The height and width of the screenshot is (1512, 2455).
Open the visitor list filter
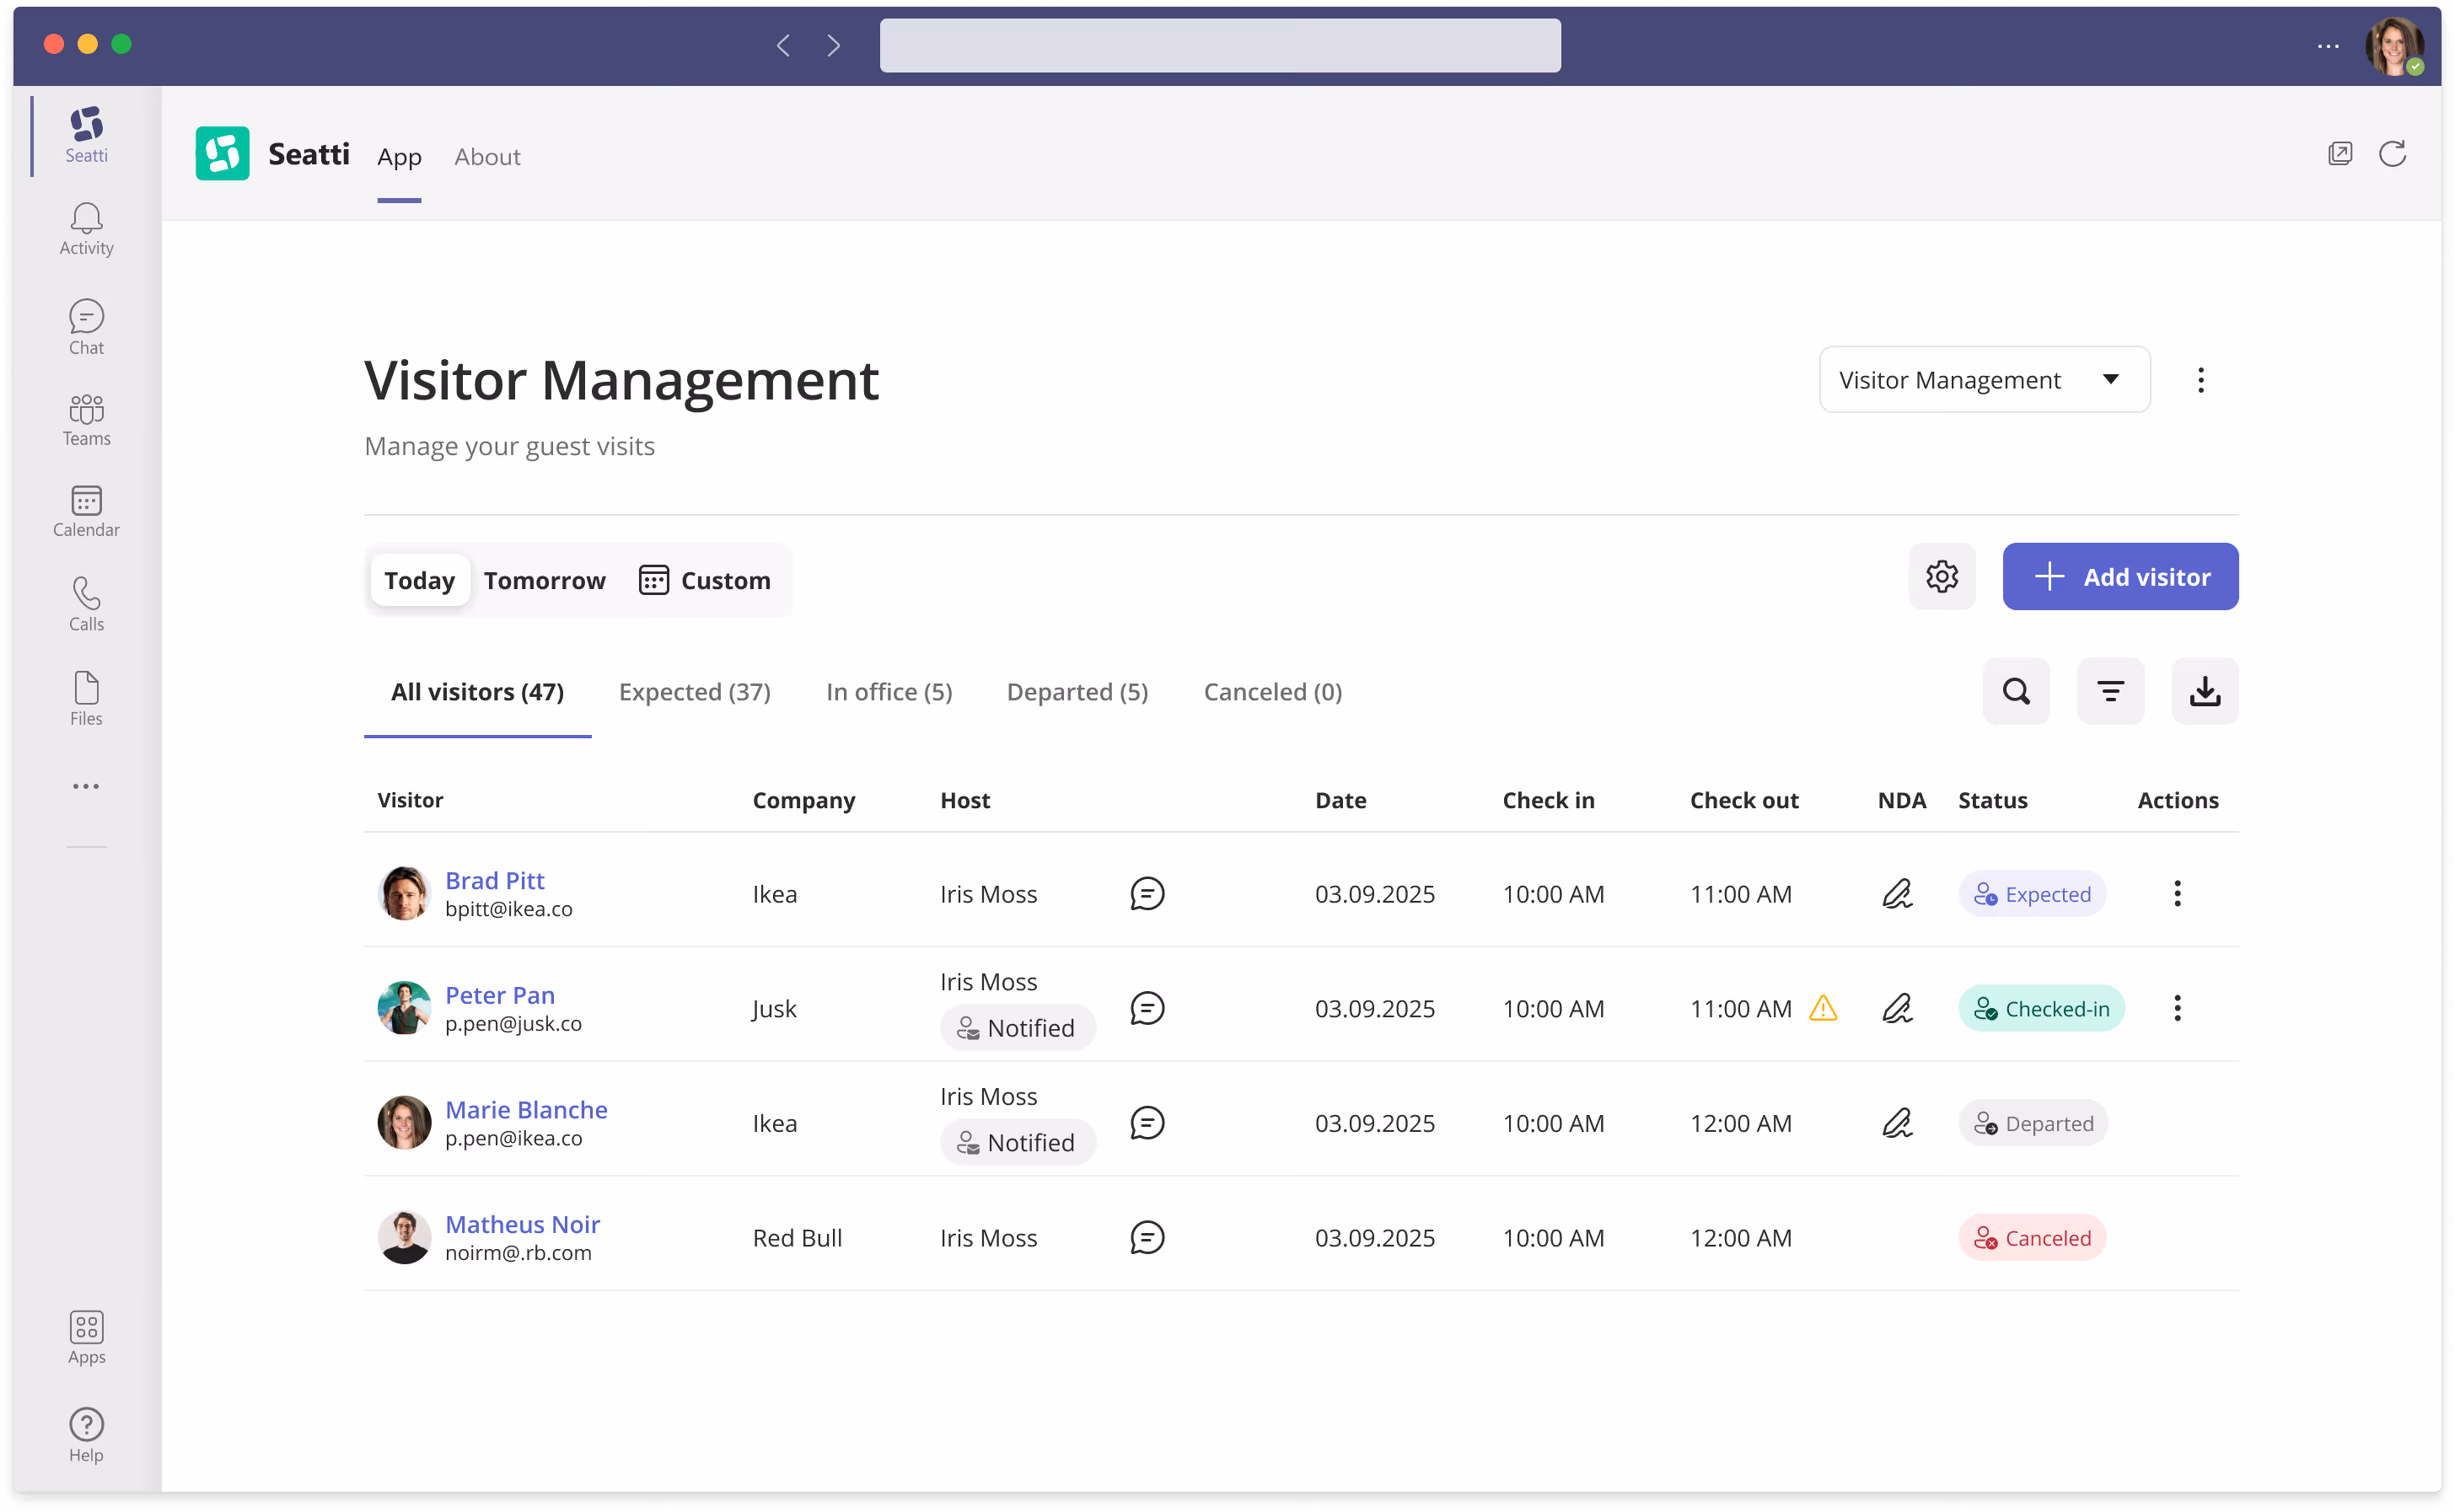pyautogui.click(x=2110, y=691)
